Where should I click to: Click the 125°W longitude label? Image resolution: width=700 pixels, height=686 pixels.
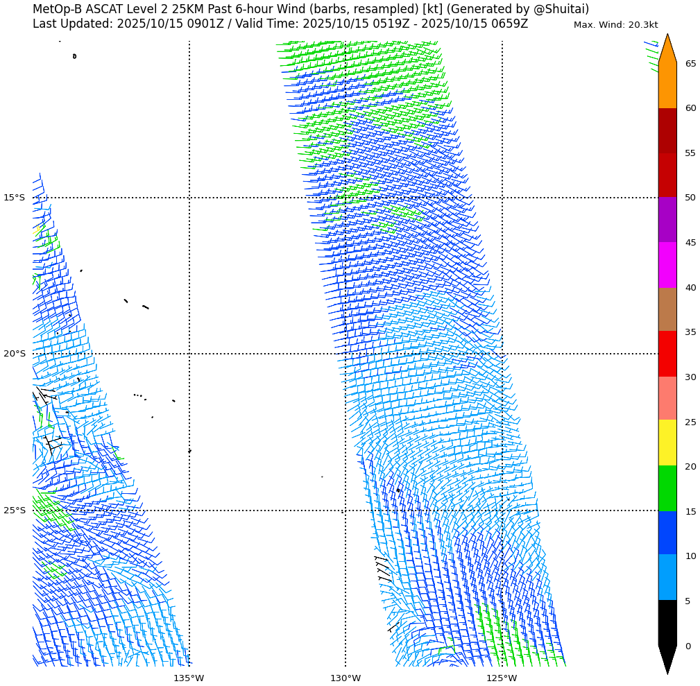click(x=502, y=678)
